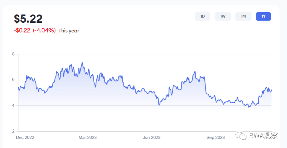This screenshot has width=287, height=148.
Task: Click the y-axis value 2
Action: point(13,131)
